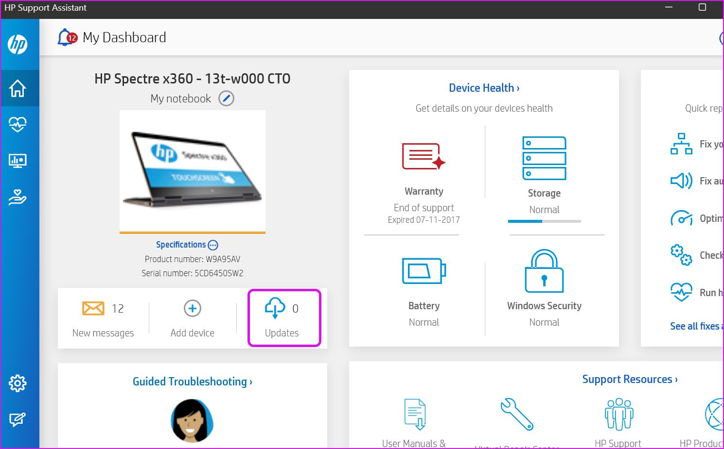Viewport: 724px width, 449px height.
Task: Select the diagnostics monitor icon in sidebar
Action: tap(18, 161)
